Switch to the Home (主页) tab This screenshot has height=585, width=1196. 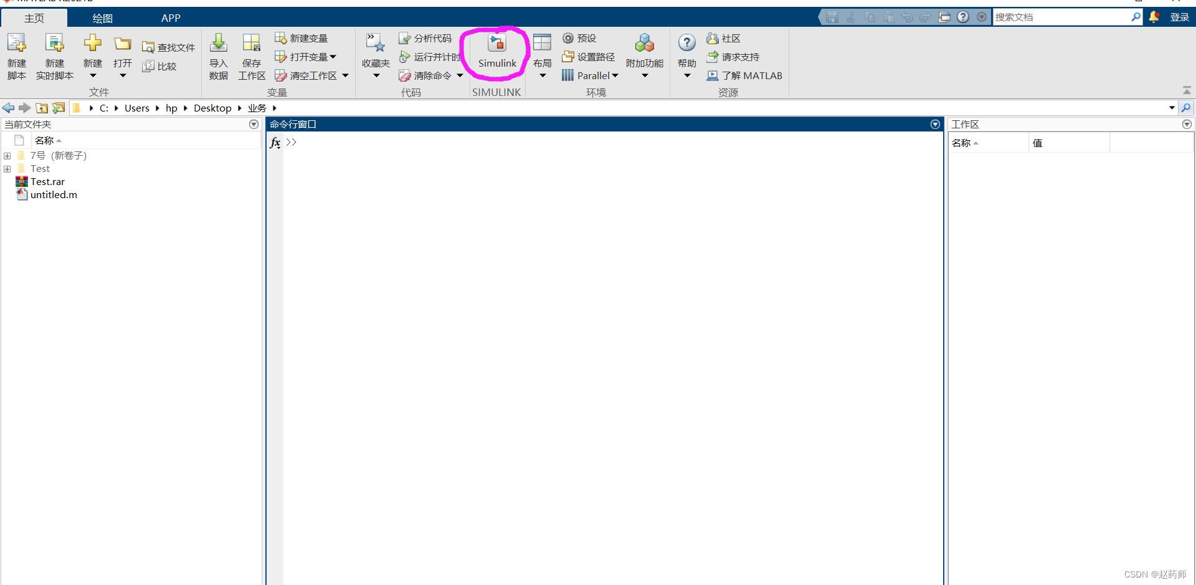(x=34, y=18)
